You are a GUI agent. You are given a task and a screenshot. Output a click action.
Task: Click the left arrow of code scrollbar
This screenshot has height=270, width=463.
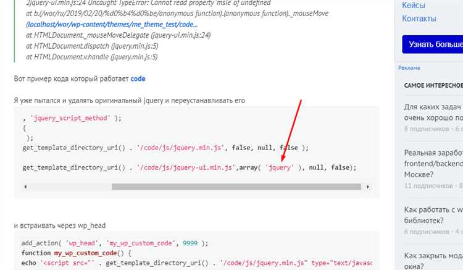(x=26, y=187)
